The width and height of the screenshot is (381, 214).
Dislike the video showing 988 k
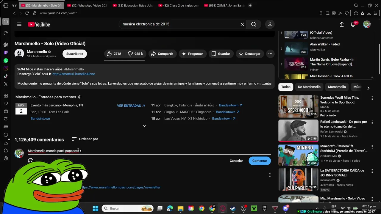pos(135,54)
